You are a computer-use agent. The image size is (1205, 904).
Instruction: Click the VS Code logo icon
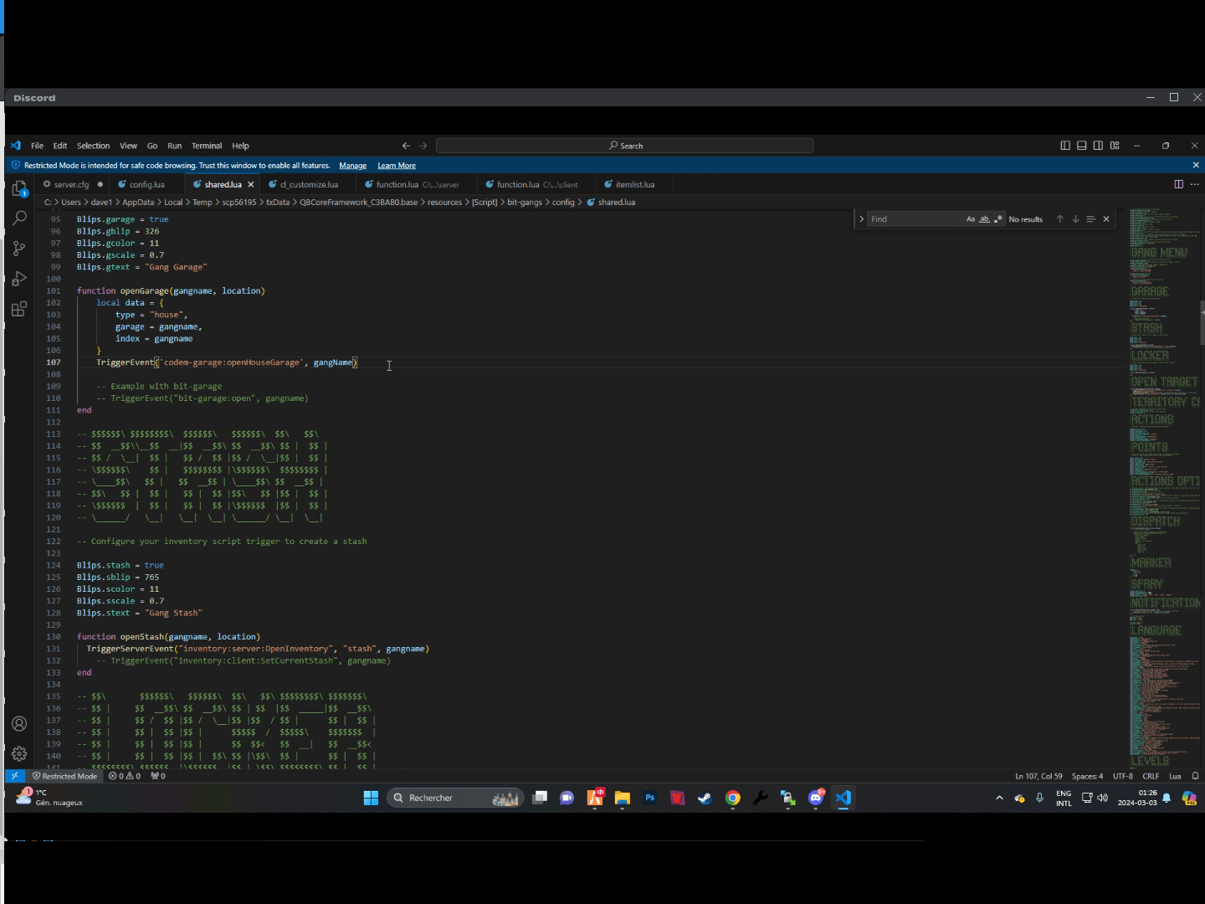point(16,146)
